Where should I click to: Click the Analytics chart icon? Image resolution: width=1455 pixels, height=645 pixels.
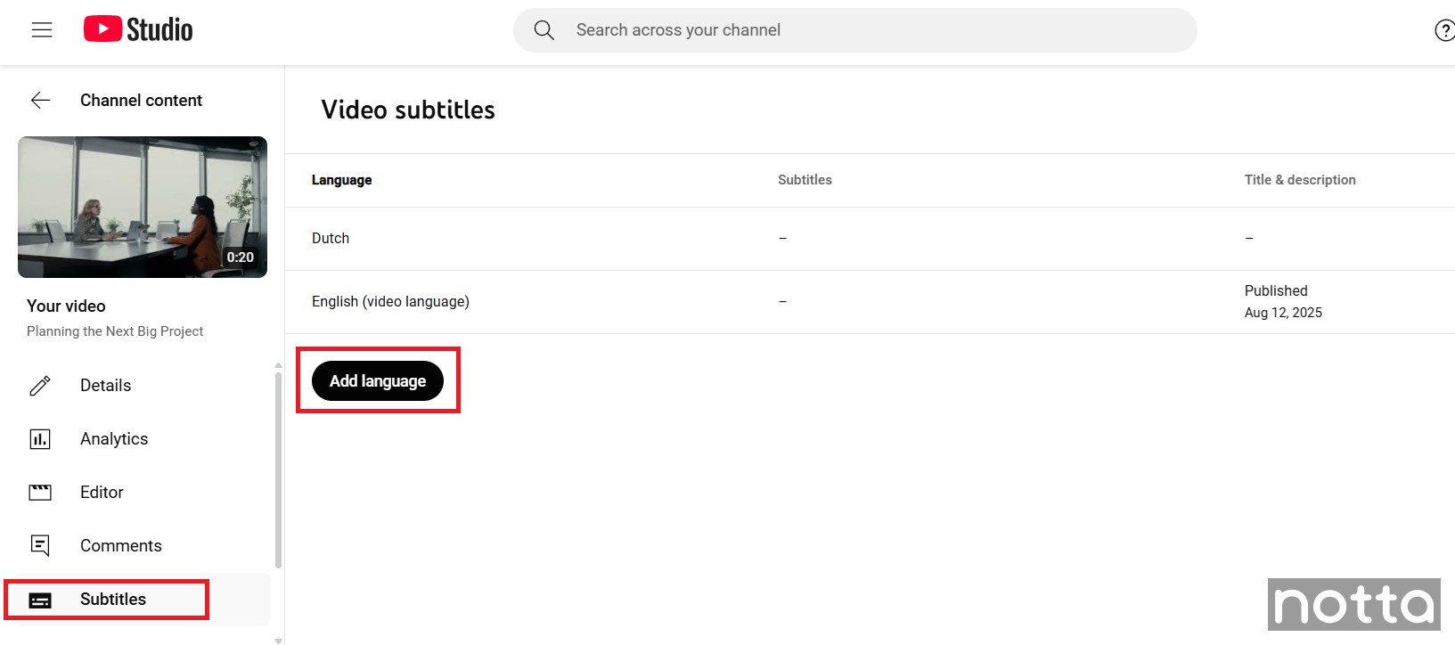coord(40,439)
